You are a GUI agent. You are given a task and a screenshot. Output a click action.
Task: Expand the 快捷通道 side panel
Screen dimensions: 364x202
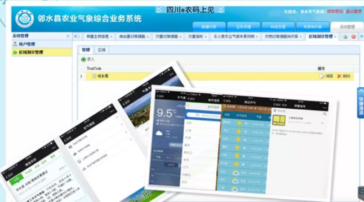click(x=361, y=103)
